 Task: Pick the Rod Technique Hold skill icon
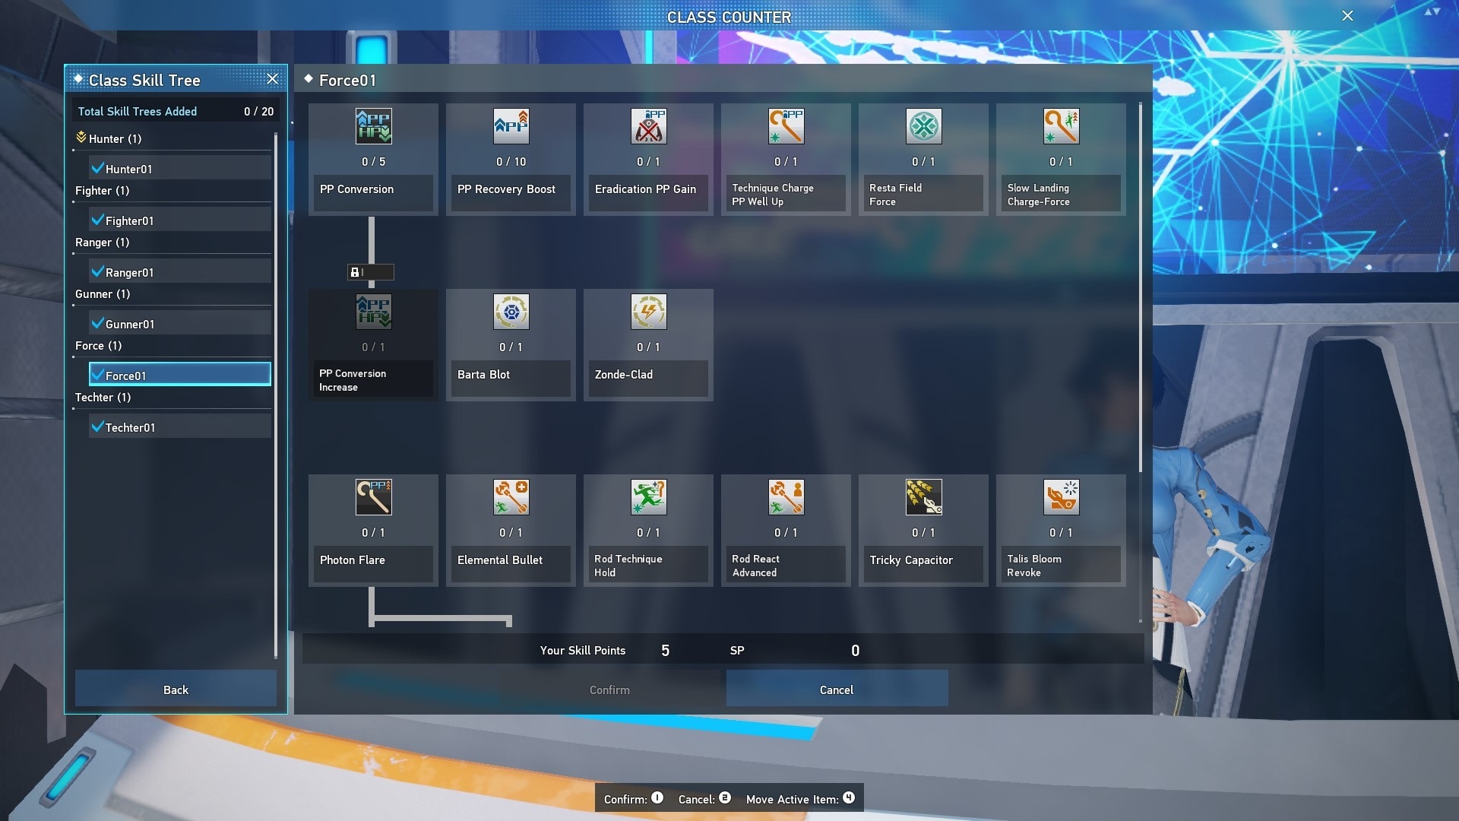[648, 497]
